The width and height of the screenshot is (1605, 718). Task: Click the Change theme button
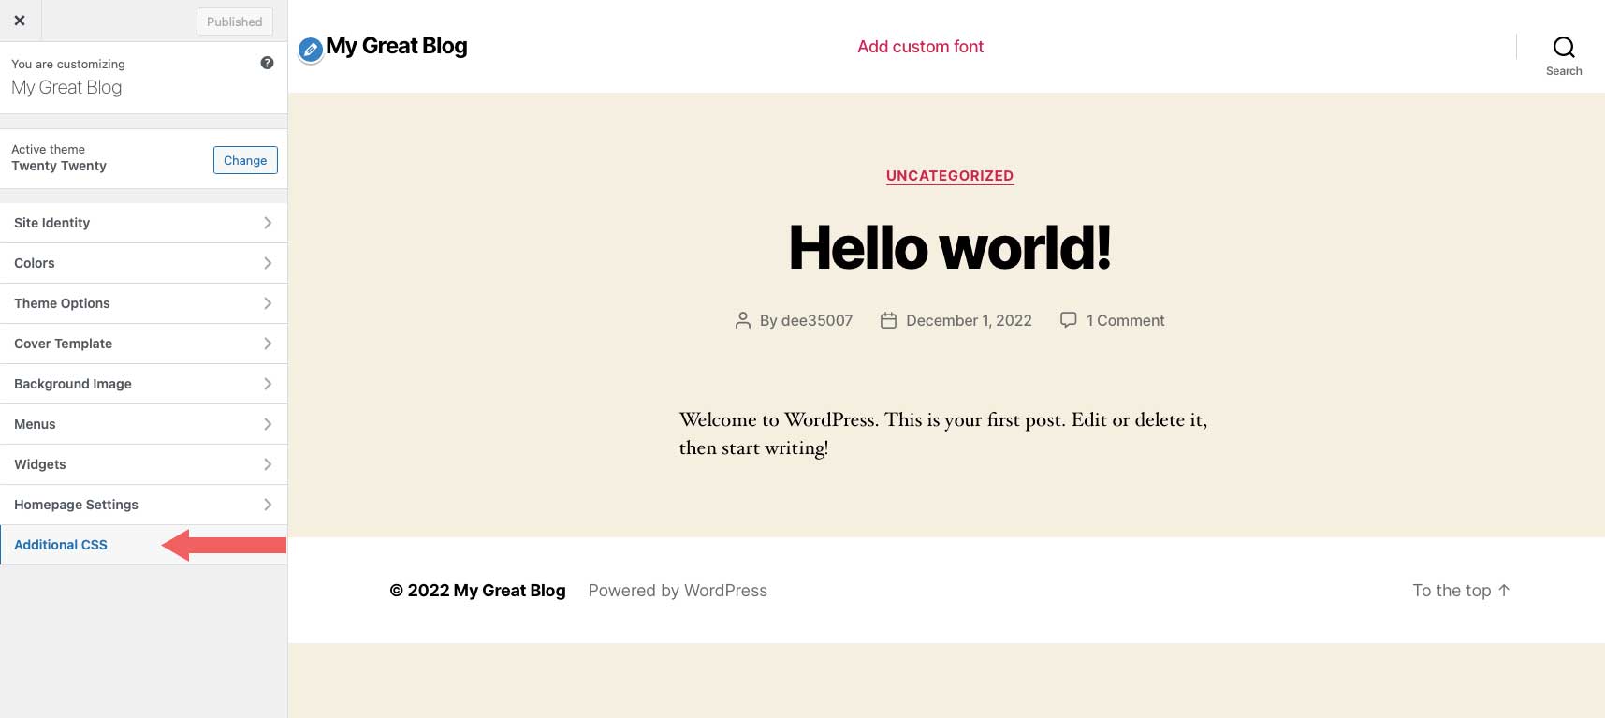point(244,160)
